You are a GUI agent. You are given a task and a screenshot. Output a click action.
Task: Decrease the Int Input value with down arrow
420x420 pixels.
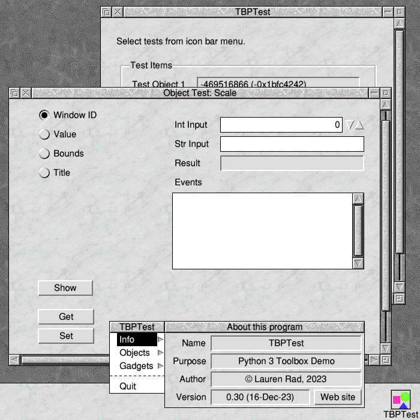click(x=350, y=125)
